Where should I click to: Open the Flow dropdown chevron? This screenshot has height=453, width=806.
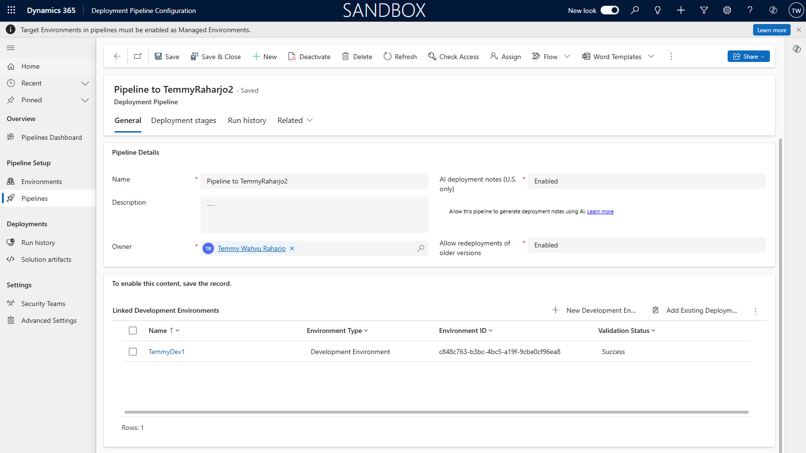567,56
